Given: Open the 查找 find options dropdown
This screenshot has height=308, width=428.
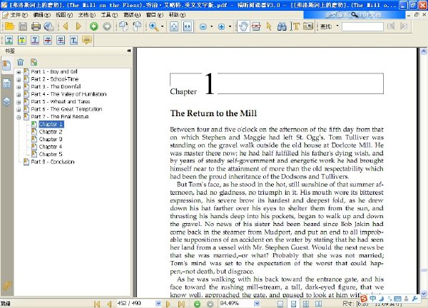Looking at the screenshot, I should coord(337,26).
